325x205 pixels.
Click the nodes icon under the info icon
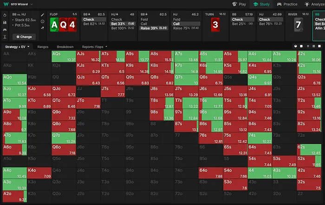pyautogui.click(x=43, y=28)
